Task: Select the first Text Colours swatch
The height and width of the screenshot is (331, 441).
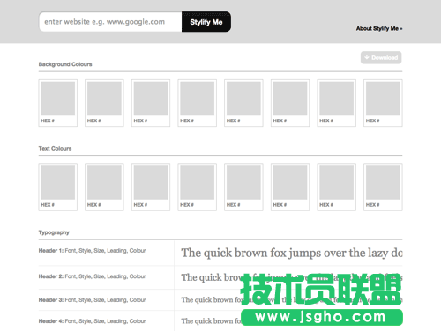Action: [58, 188]
